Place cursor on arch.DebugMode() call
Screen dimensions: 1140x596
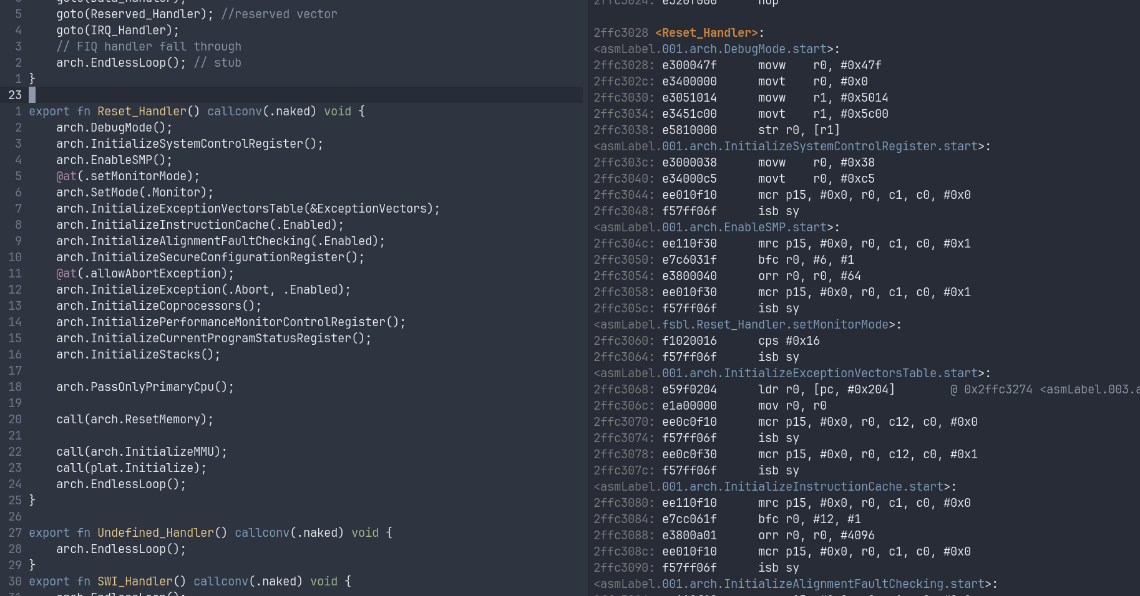(114, 127)
